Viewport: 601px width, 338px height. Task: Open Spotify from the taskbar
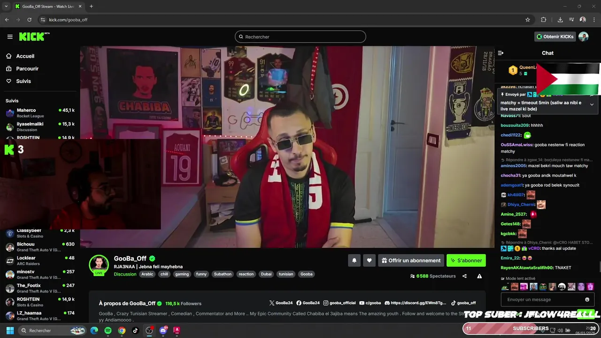coord(108,330)
